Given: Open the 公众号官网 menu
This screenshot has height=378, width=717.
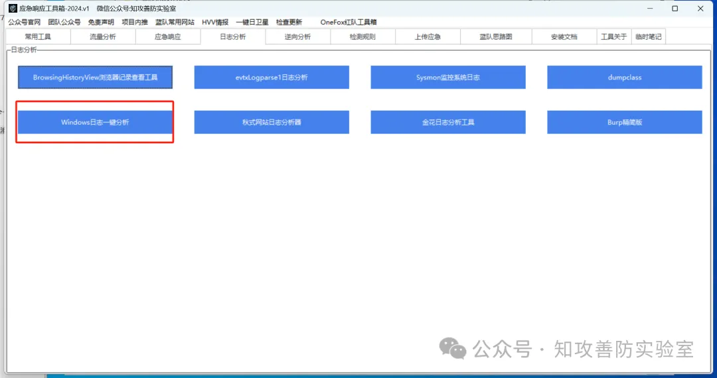Looking at the screenshot, I should pos(25,22).
